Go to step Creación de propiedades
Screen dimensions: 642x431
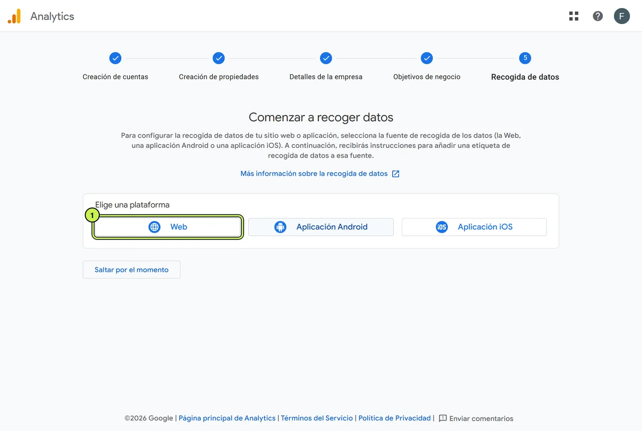(219, 67)
